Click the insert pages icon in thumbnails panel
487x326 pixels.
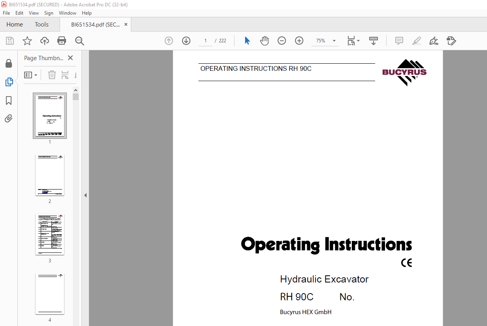pos(65,75)
